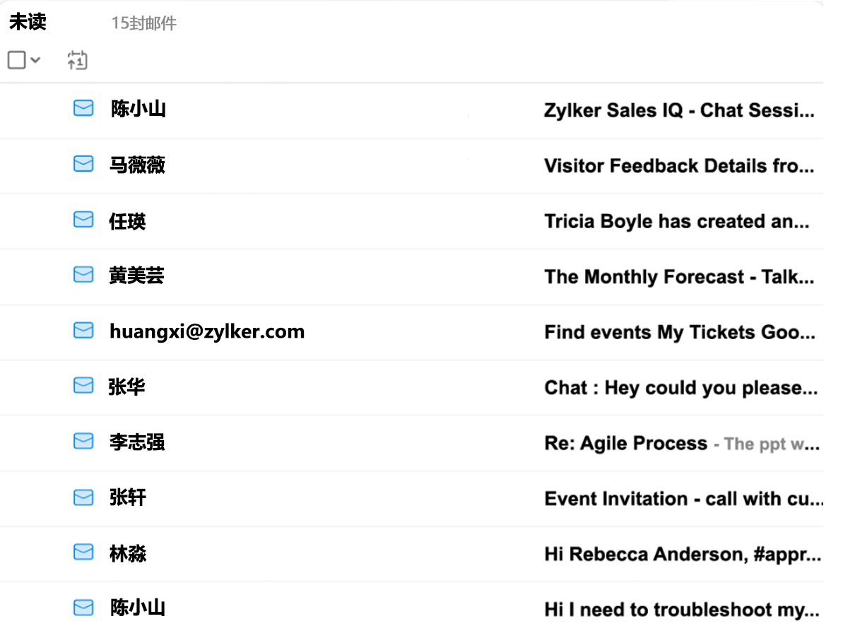Open the Visitor Feedback Details email

pyautogui.click(x=678, y=166)
